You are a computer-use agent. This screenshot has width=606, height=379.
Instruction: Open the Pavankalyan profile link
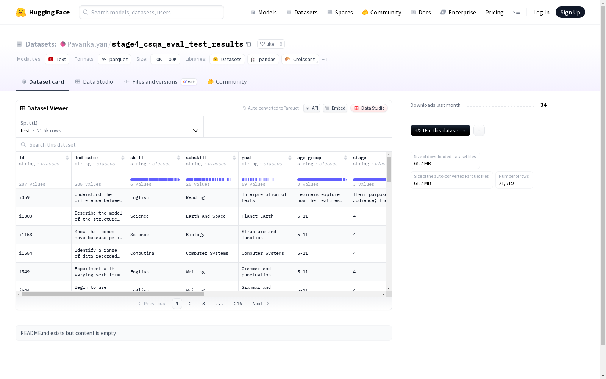point(87,44)
